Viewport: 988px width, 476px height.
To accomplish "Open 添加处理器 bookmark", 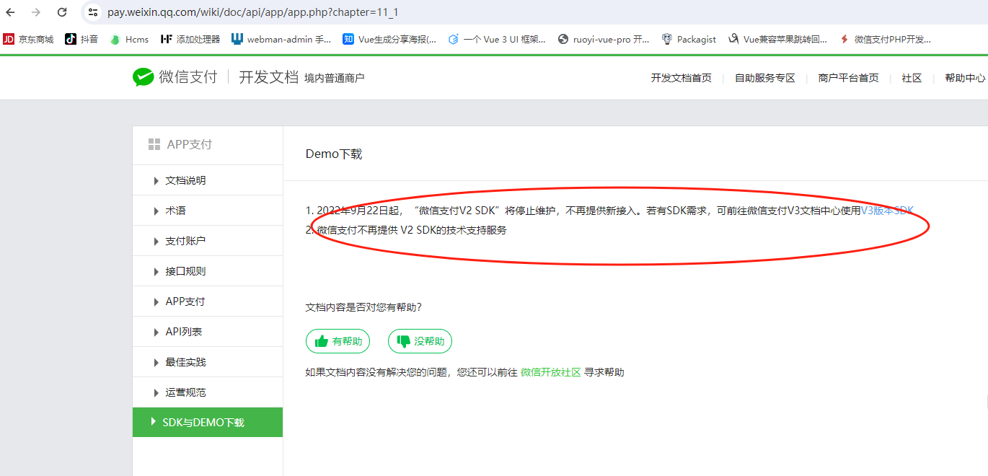I will click(x=190, y=40).
